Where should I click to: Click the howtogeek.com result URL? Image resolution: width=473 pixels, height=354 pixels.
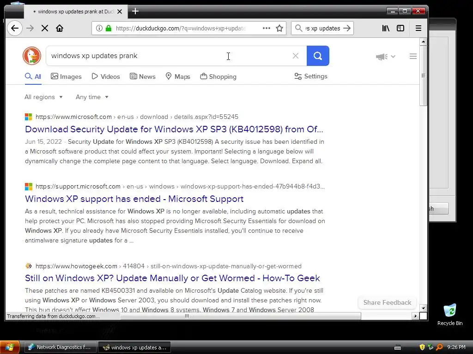169,266
